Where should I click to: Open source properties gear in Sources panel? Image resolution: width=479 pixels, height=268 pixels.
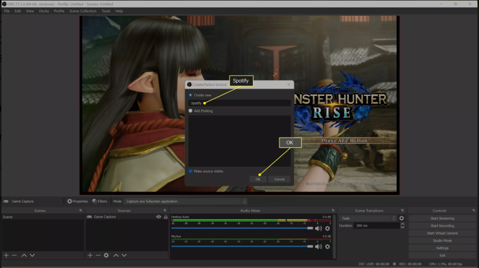point(106,255)
